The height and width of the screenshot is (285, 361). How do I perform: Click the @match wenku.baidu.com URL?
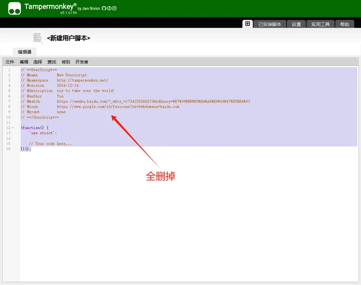click(x=153, y=101)
